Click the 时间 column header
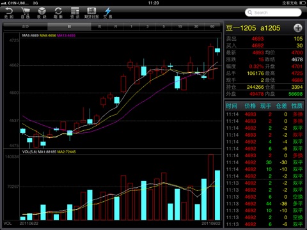 click(232, 106)
